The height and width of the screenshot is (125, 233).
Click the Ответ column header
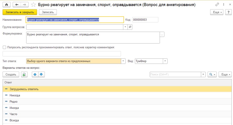117,83
